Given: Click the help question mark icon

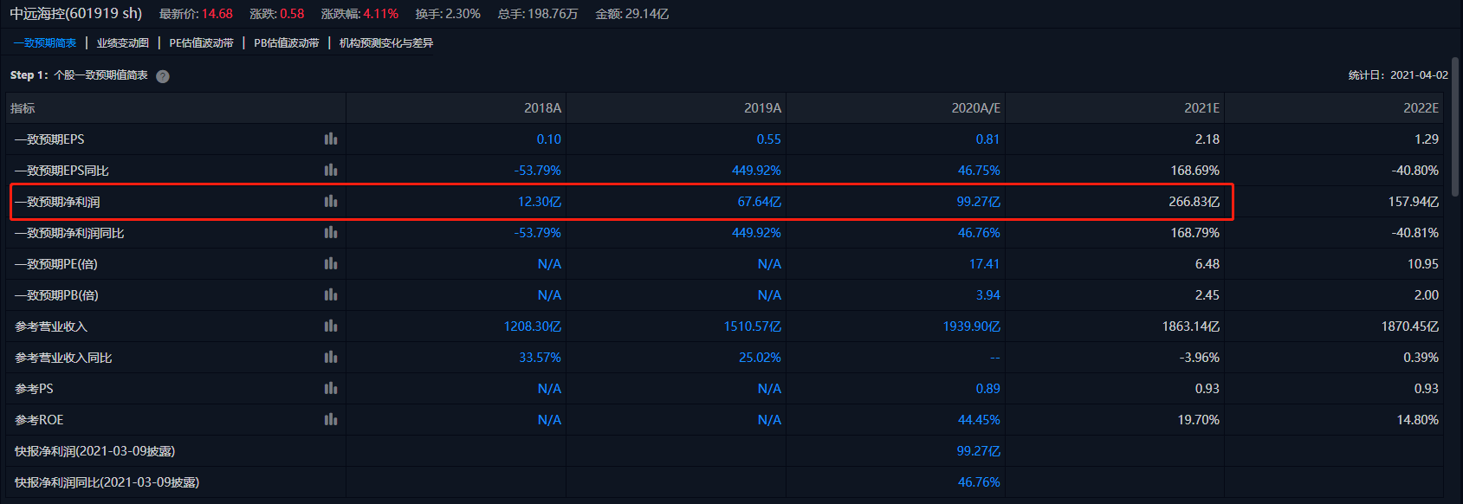Looking at the screenshot, I should coord(163,76).
